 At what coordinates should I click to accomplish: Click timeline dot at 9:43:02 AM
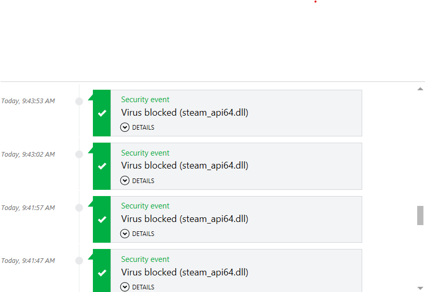79,154
